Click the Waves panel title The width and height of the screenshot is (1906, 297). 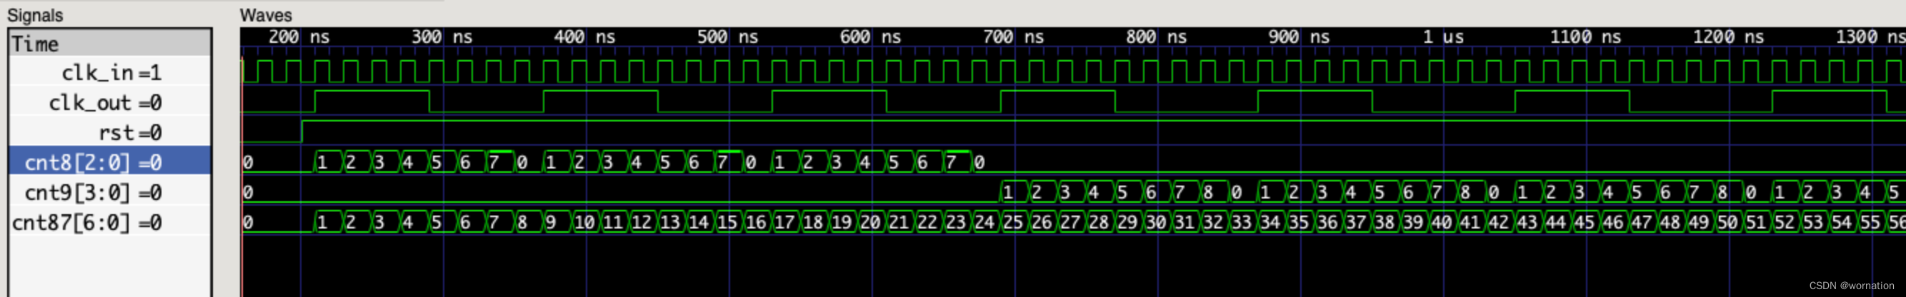click(x=266, y=15)
